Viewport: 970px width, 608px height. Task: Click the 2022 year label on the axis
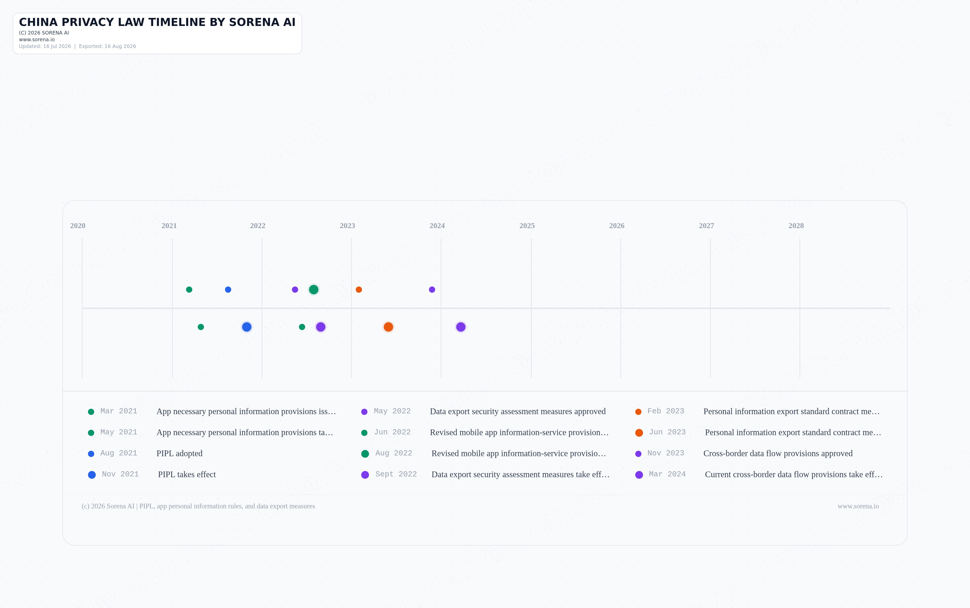coord(258,226)
